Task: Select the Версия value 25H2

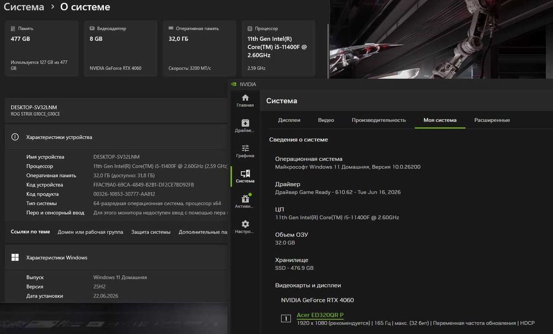Action: [100, 287]
